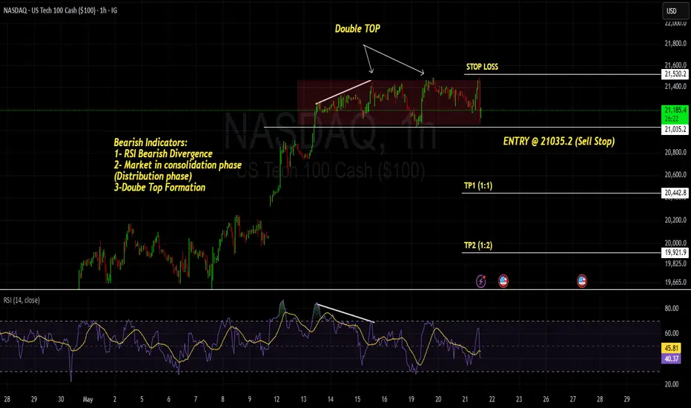
Task: Click the 19,665.0 price axis value
Action: (675, 283)
